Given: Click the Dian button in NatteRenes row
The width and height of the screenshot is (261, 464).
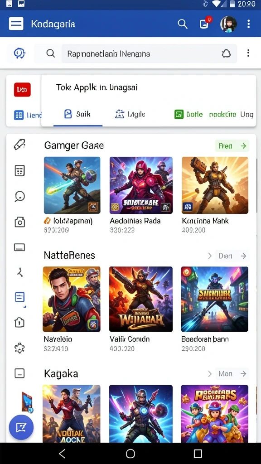Looking at the screenshot, I should pos(232,256).
